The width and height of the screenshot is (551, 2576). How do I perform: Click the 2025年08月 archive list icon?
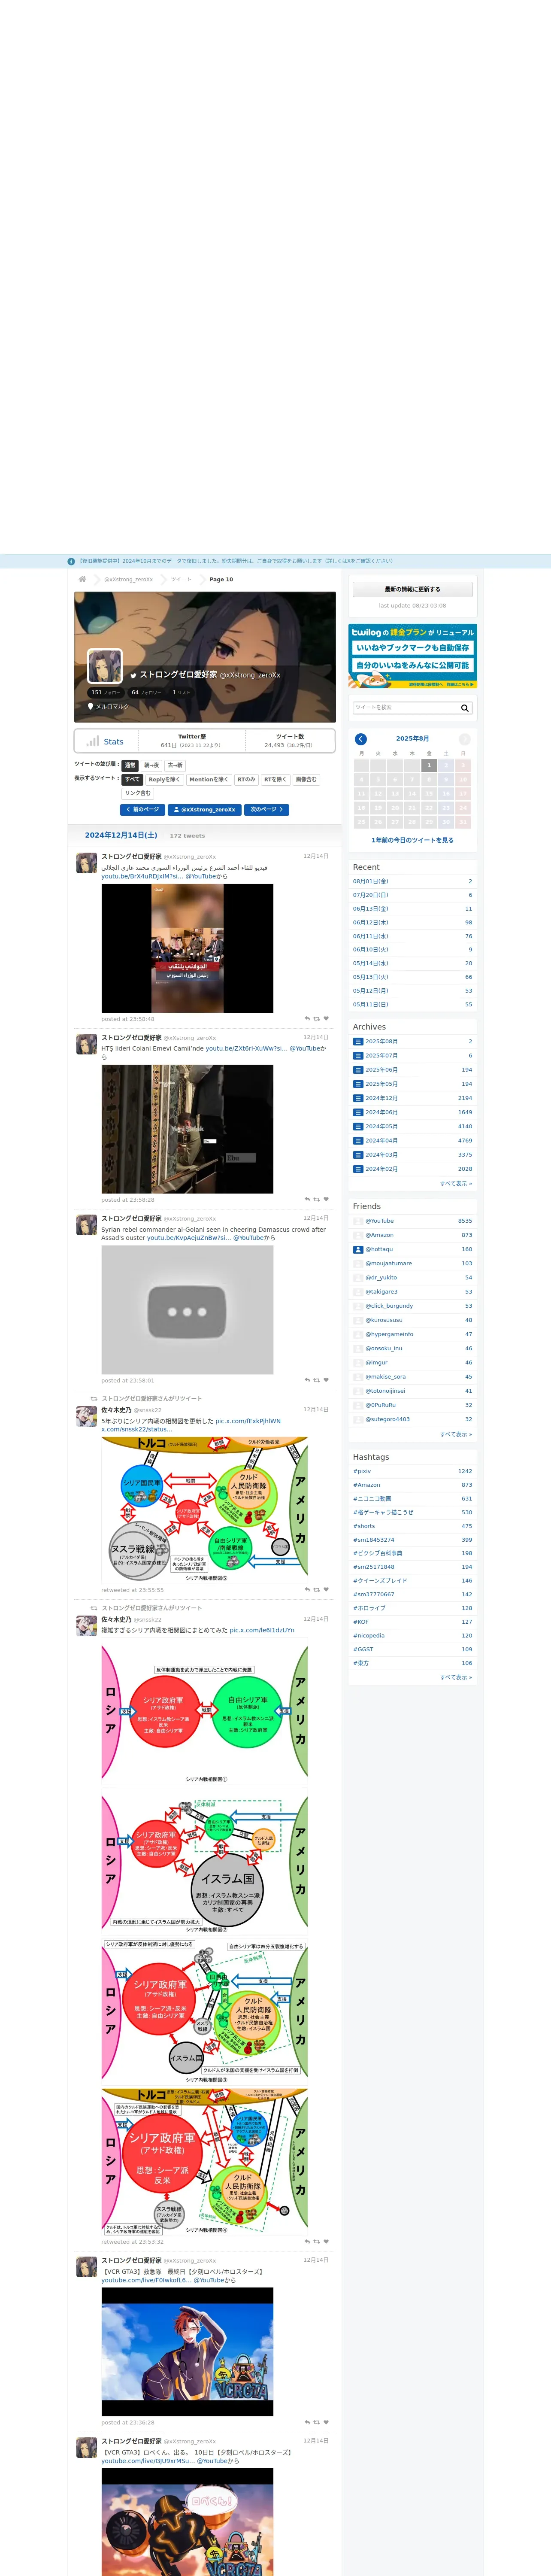(358, 1041)
